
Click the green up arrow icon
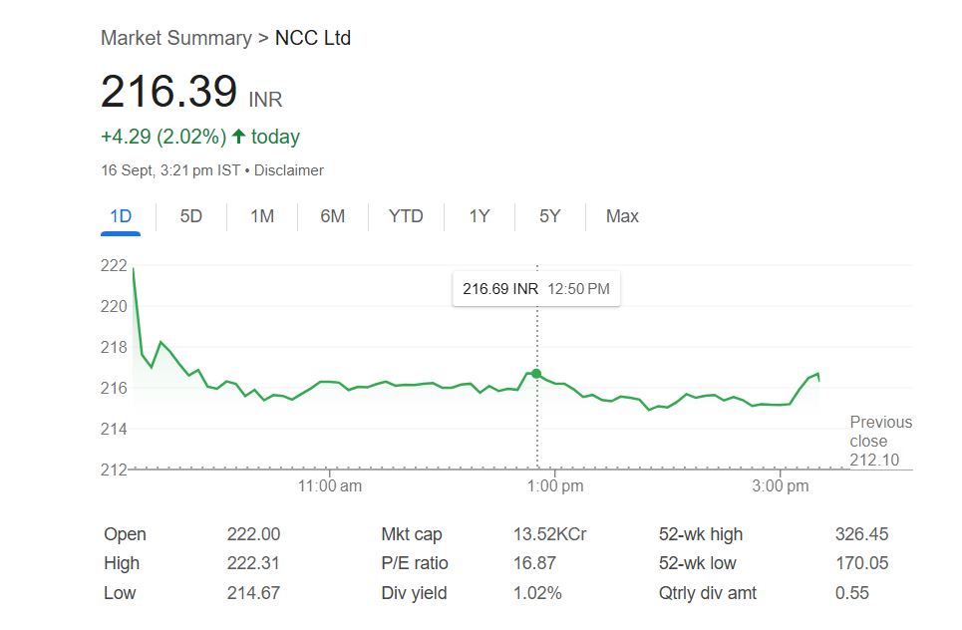[x=238, y=137]
